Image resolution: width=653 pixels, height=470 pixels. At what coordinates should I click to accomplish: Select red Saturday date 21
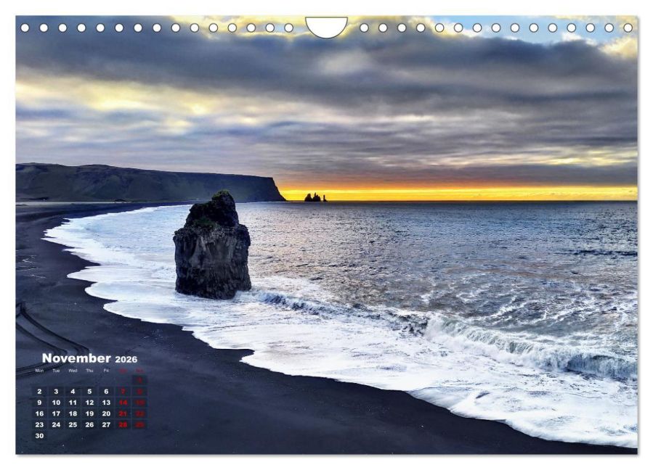(x=123, y=414)
